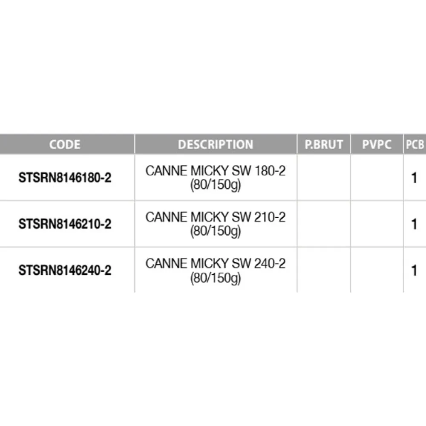Click the PCB value for STSRN8146210-2
This screenshot has width=426, height=426.
click(414, 225)
